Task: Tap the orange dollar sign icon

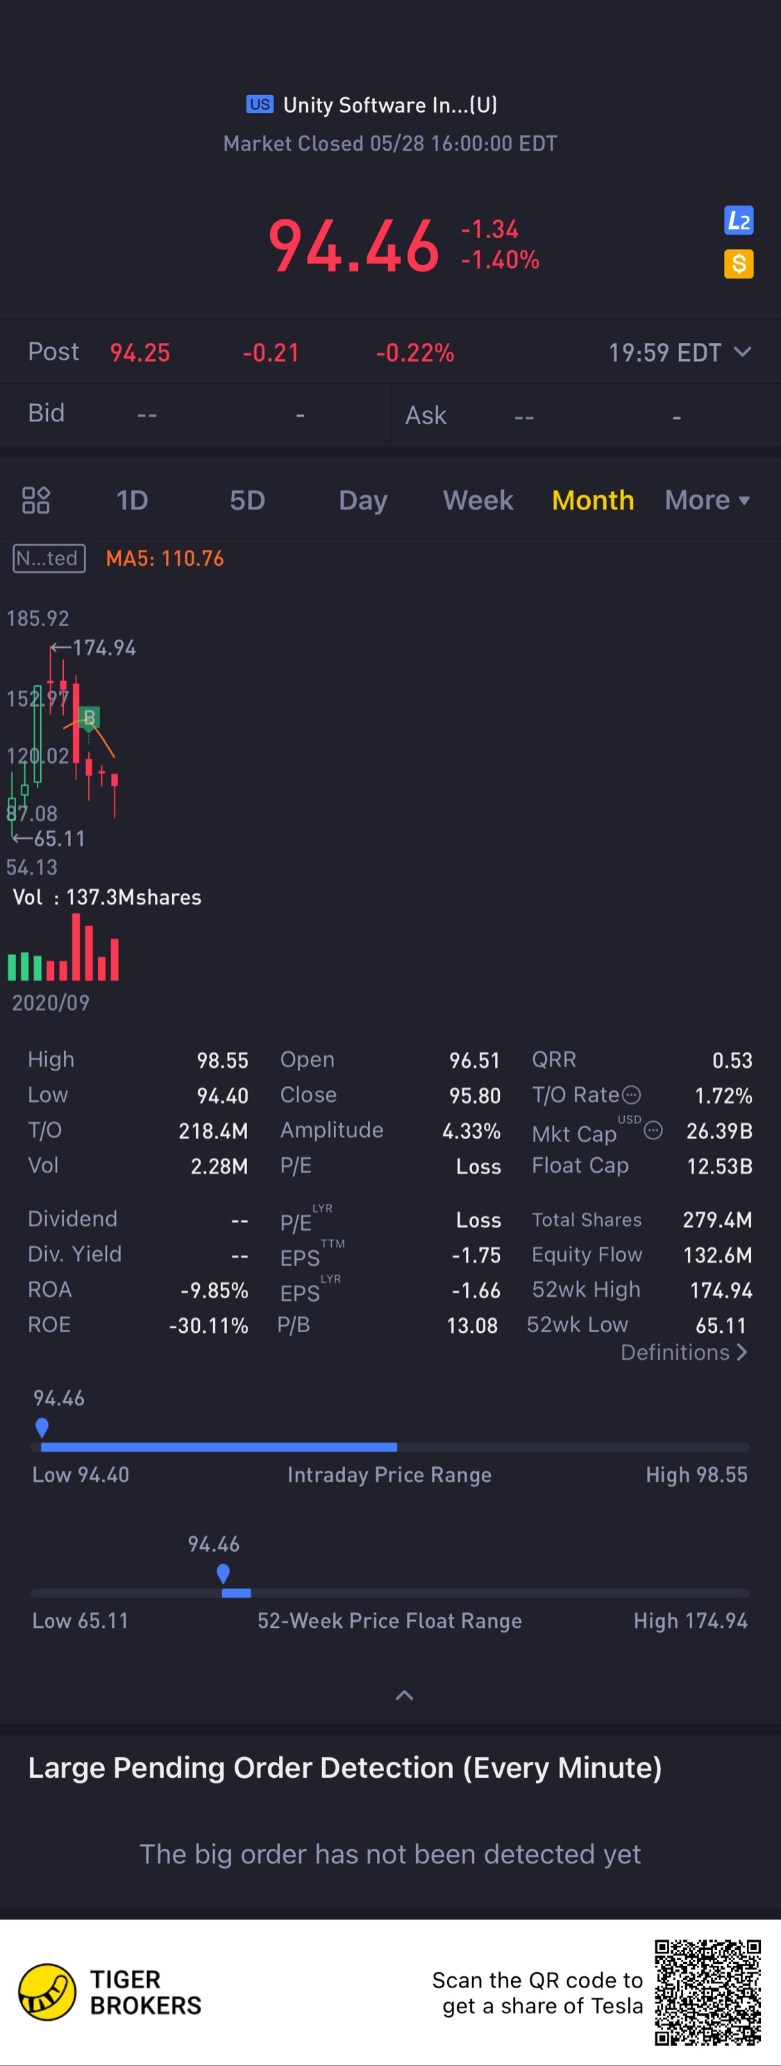Action: coord(739,264)
